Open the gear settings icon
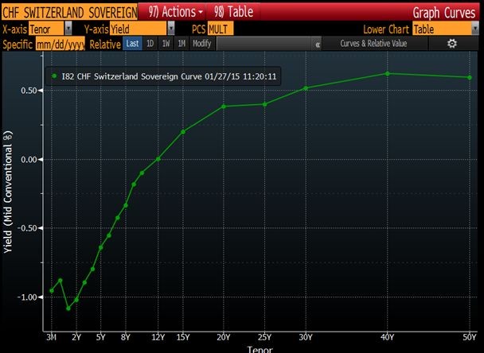The width and height of the screenshot is (484, 353). (x=452, y=44)
